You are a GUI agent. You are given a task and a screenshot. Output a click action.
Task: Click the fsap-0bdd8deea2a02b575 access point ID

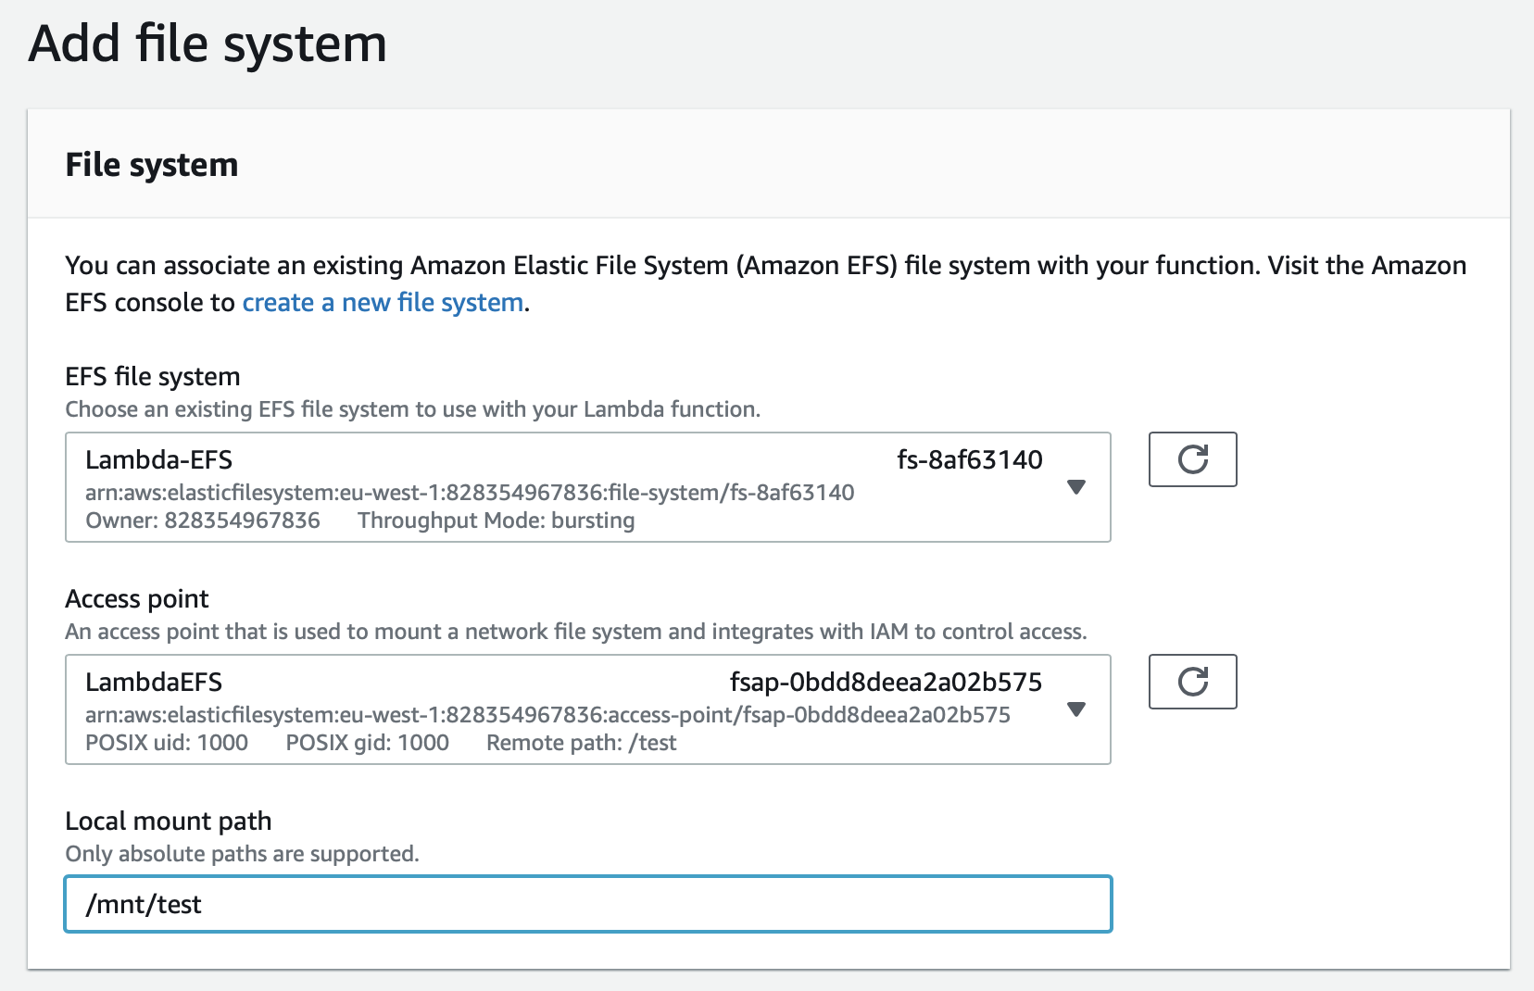886,683
